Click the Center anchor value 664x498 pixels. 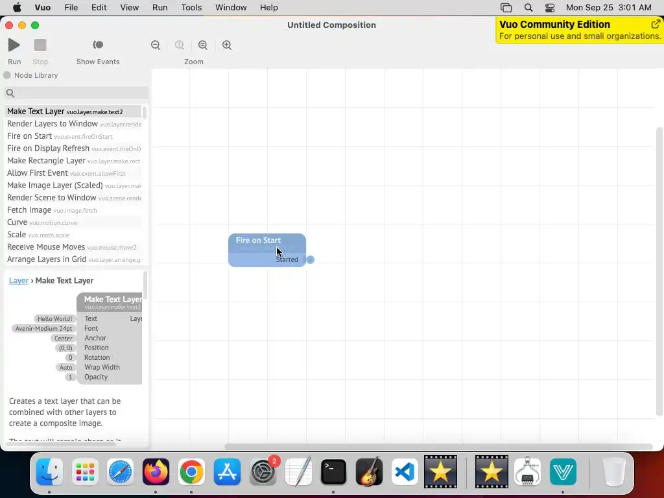click(x=63, y=338)
